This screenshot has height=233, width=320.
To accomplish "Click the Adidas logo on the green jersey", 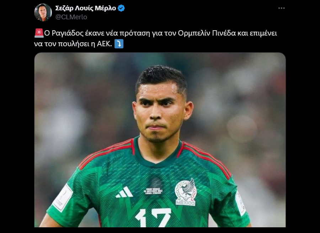I will click(x=124, y=192).
